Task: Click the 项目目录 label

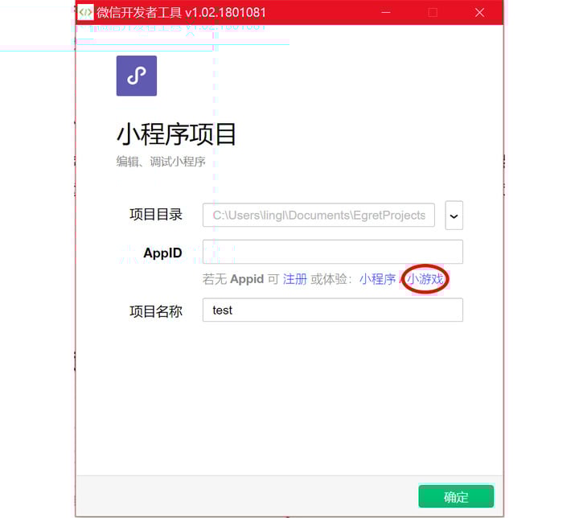Action: [156, 215]
